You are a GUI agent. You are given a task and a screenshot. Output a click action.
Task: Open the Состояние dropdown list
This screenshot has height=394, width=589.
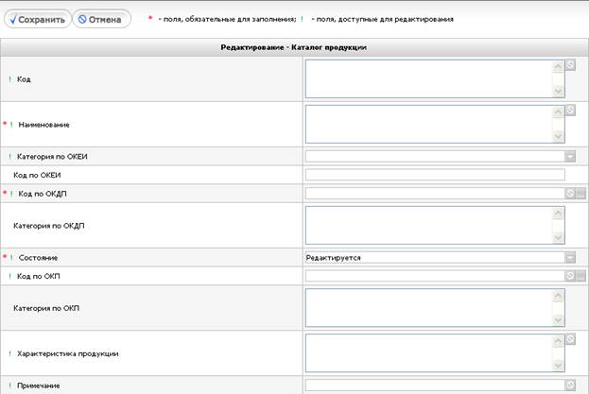[x=570, y=257]
